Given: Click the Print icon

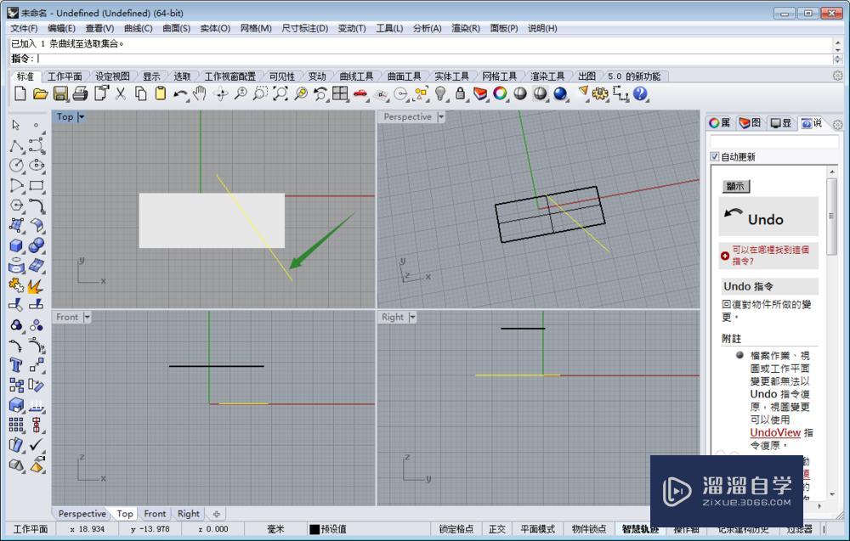Looking at the screenshot, I should (x=80, y=93).
